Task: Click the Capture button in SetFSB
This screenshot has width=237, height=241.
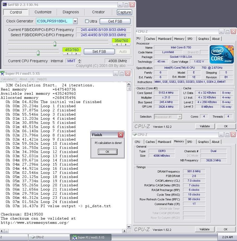Action: point(124,12)
